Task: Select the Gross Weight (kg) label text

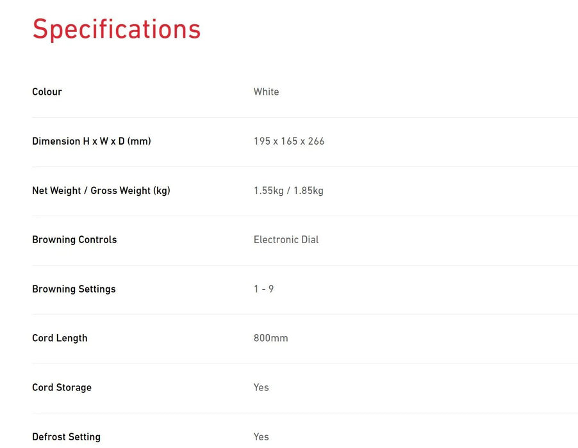Action: (130, 190)
